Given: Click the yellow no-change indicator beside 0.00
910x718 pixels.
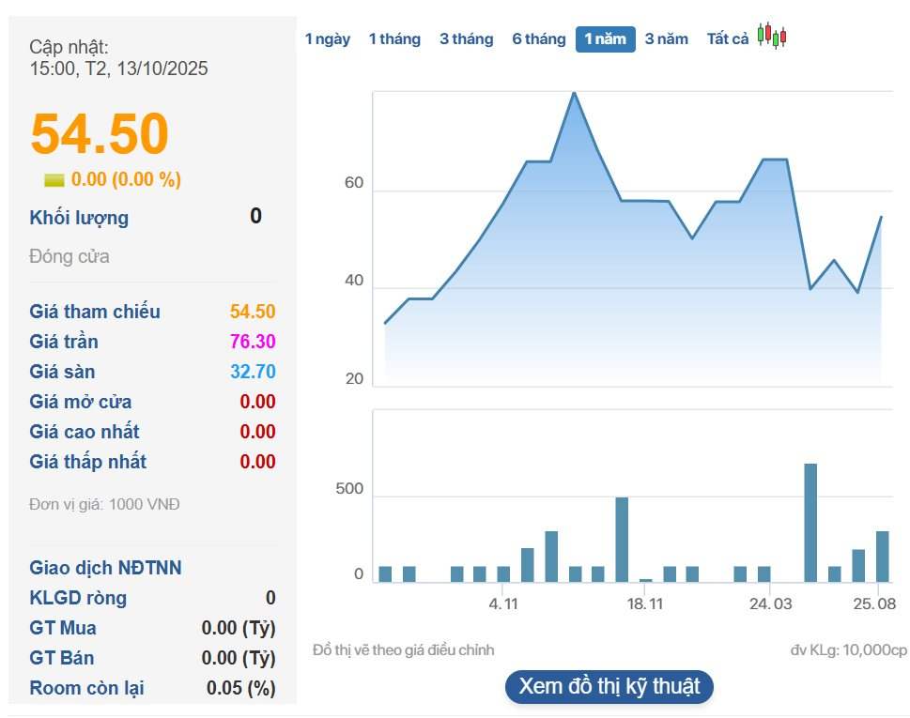Looking at the screenshot, I should pyautogui.click(x=54, y=180).
